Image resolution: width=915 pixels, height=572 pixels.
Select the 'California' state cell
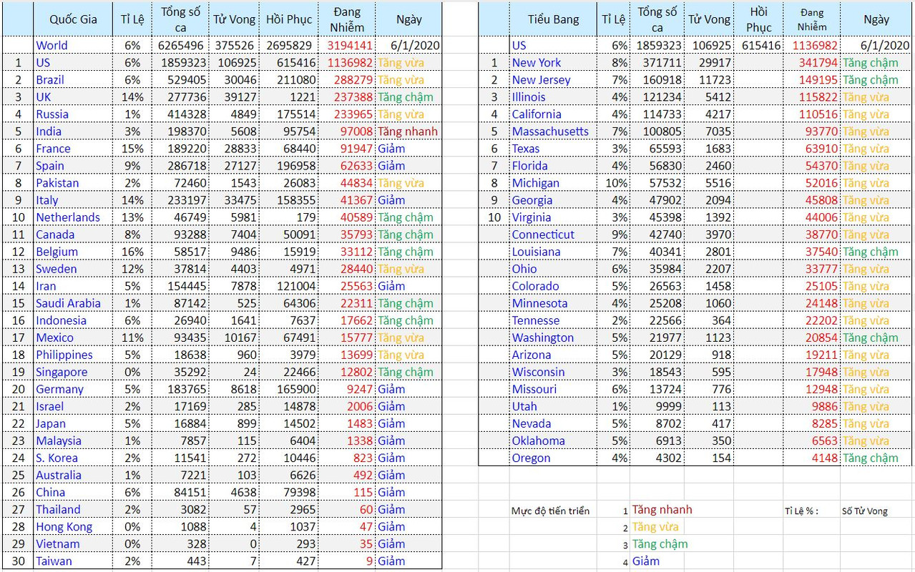[553, 114]
